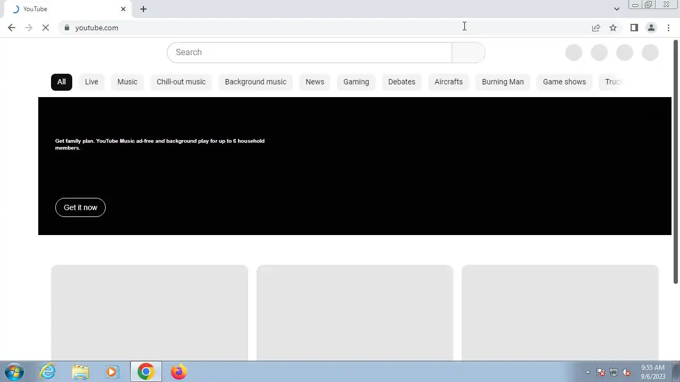Open the Chrome profile menu
The image size is (680, 382).
(651, 28)
